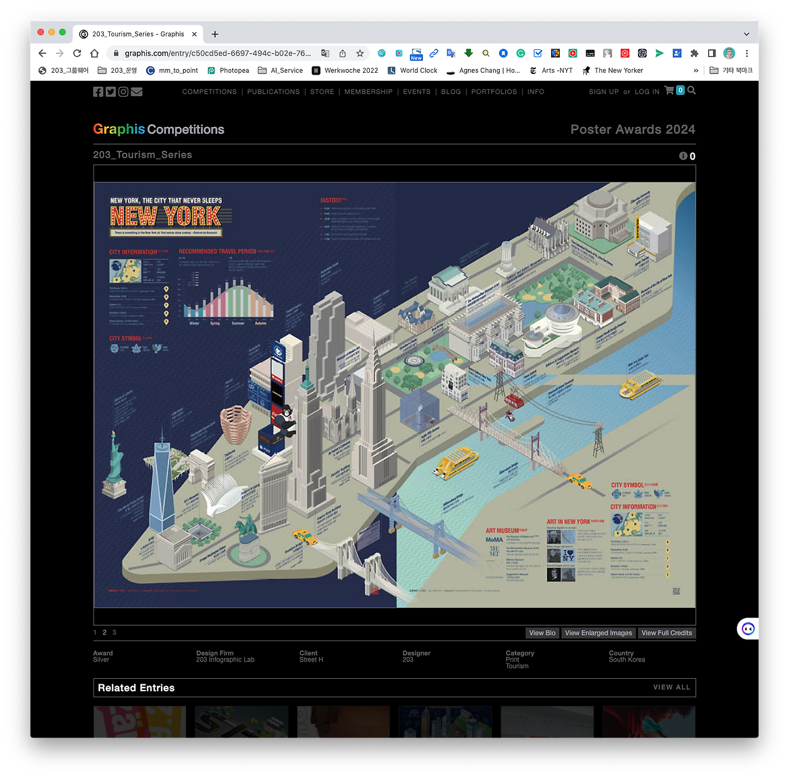Open the Chrome three-dot menu
Viewport: 789px width, 778px height.
[746, 53]
